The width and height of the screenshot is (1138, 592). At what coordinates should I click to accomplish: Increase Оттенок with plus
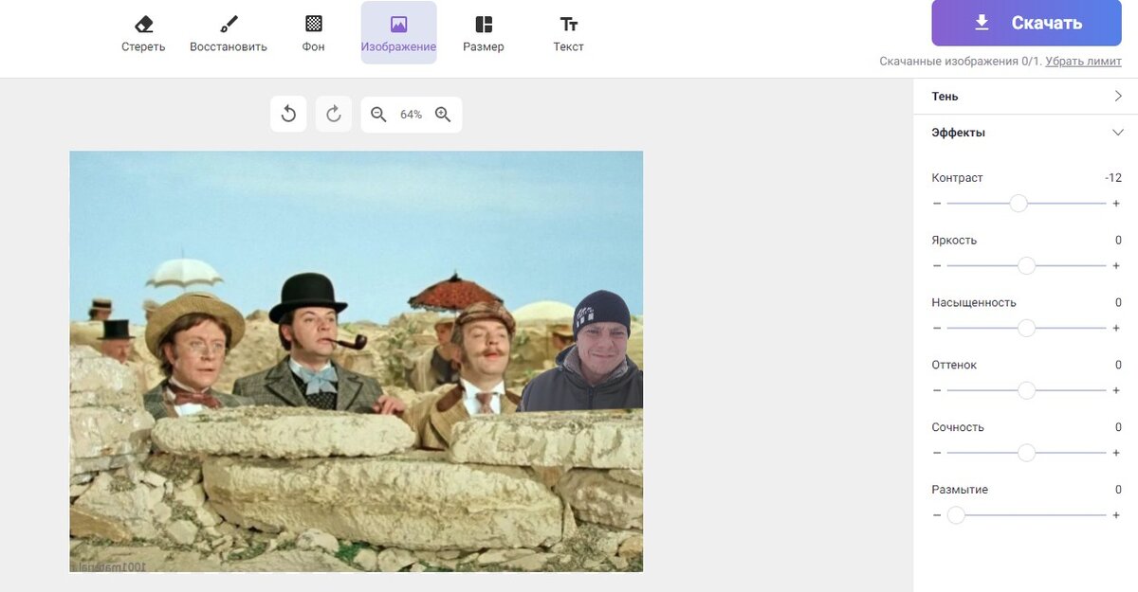pyautogui.click(x=1116, y=390)
